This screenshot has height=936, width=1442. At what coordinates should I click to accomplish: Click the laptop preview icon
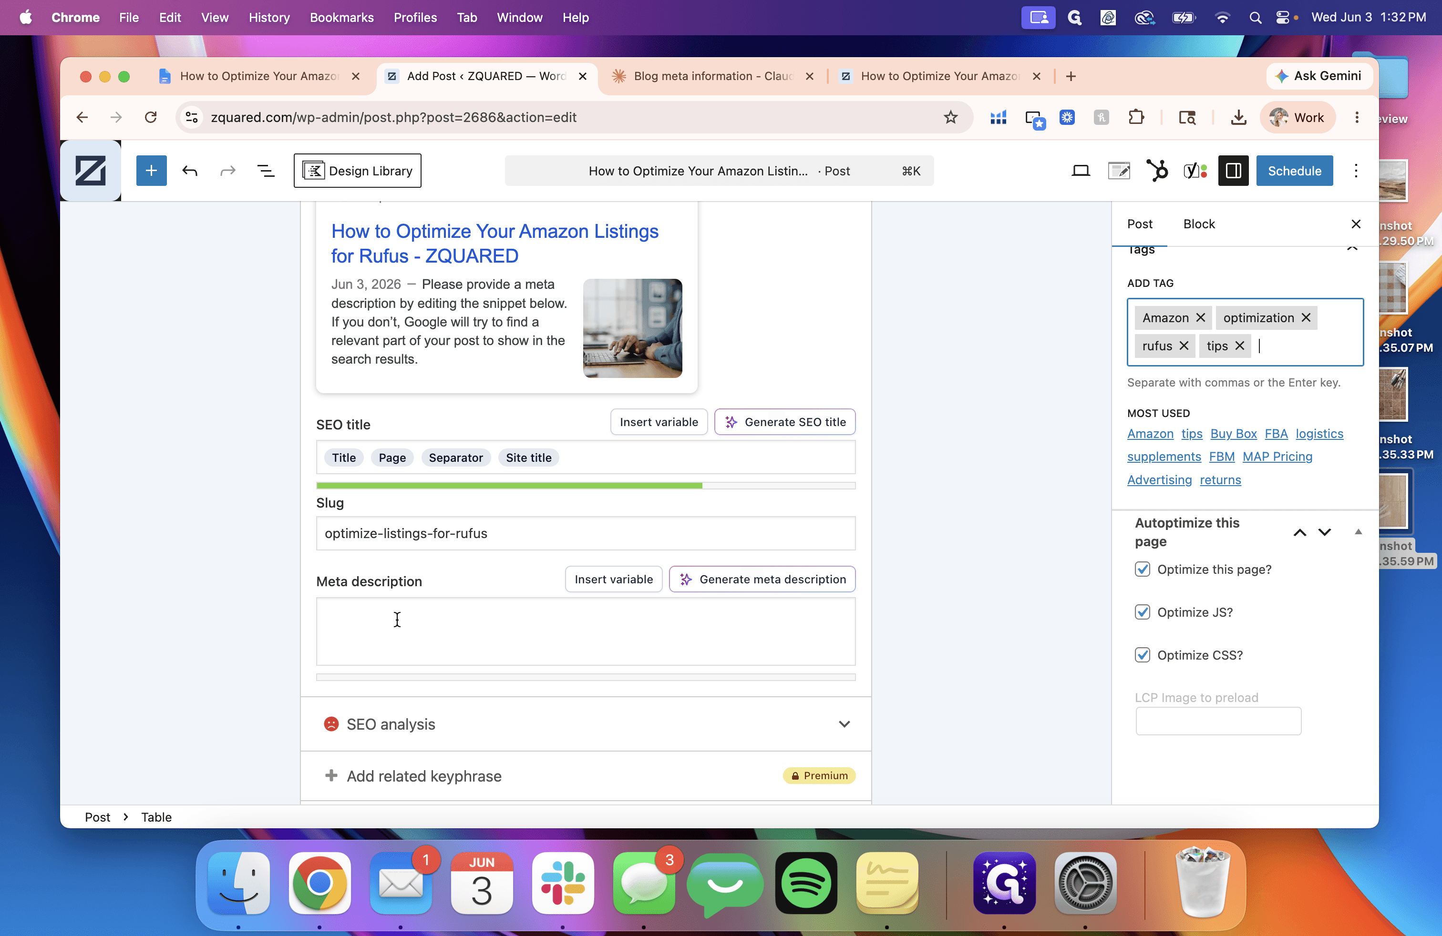pos(1080,171)
